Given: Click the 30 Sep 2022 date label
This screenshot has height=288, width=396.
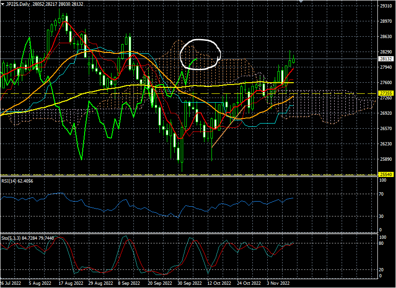Looking at the screenshot, I should pyautogui.click(x=190, y=283).
